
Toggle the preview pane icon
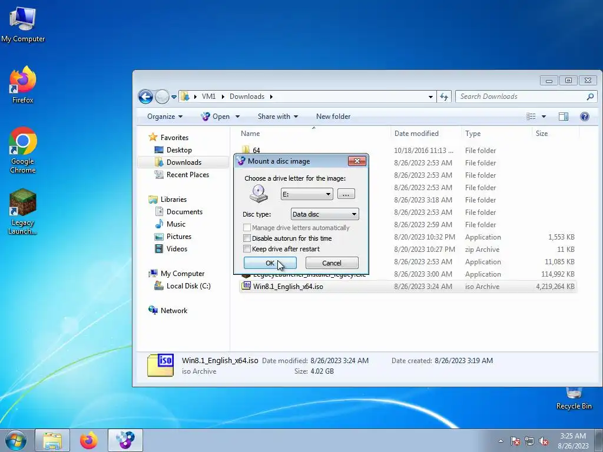[x=564, y=117]
